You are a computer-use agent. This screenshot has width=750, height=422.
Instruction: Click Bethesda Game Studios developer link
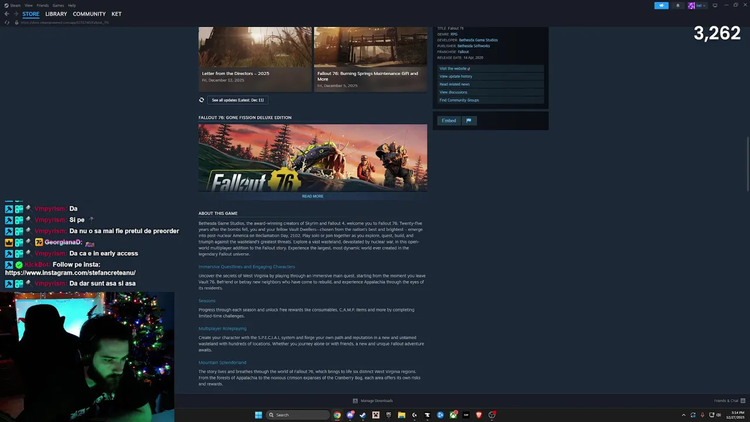point(478,40)
